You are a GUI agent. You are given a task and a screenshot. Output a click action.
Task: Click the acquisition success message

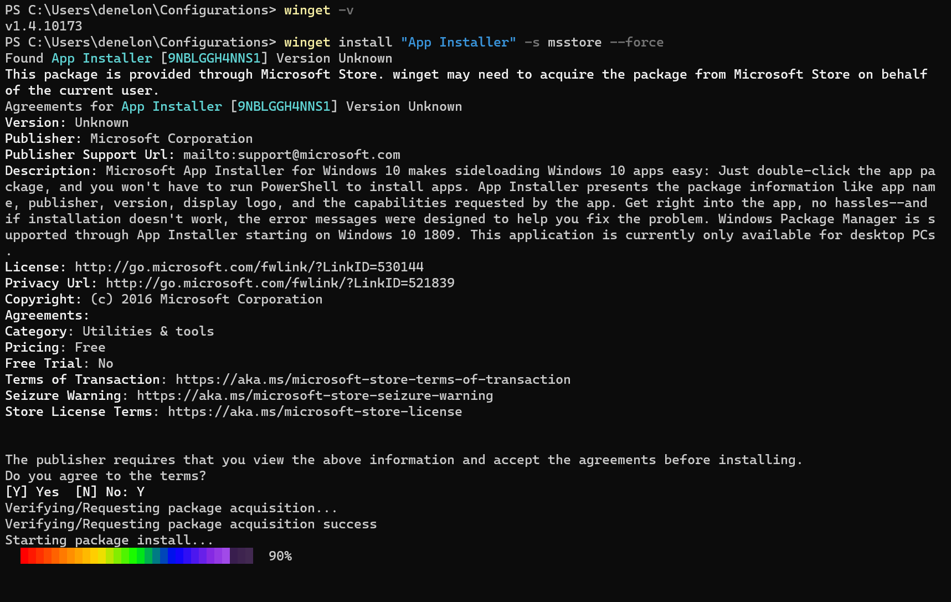click(x=191, y=523)
